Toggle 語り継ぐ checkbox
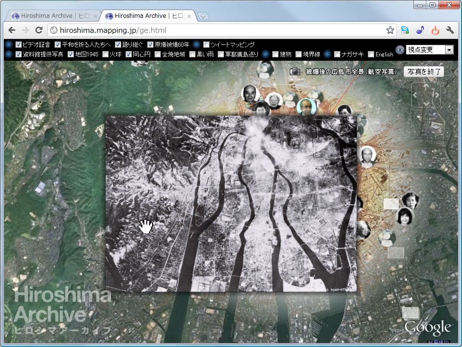462x347 pixels. pos(118,44)
